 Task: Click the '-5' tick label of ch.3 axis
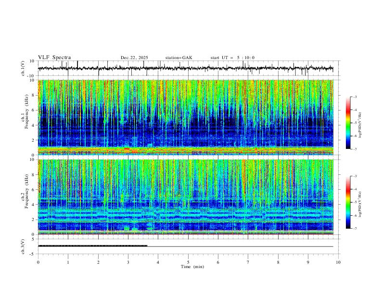[x=32, y=254]
